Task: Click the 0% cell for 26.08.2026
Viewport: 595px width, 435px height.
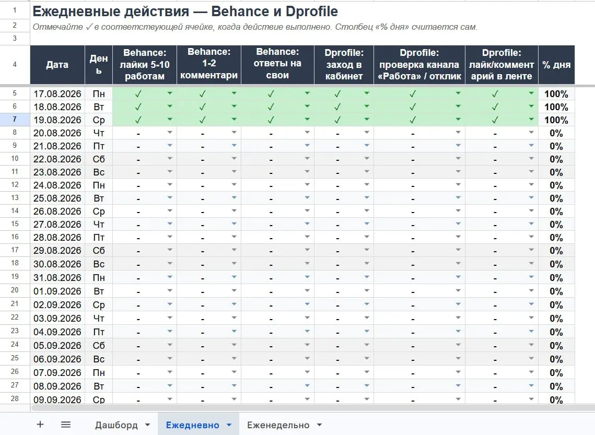Action: (x=556, y=211)
